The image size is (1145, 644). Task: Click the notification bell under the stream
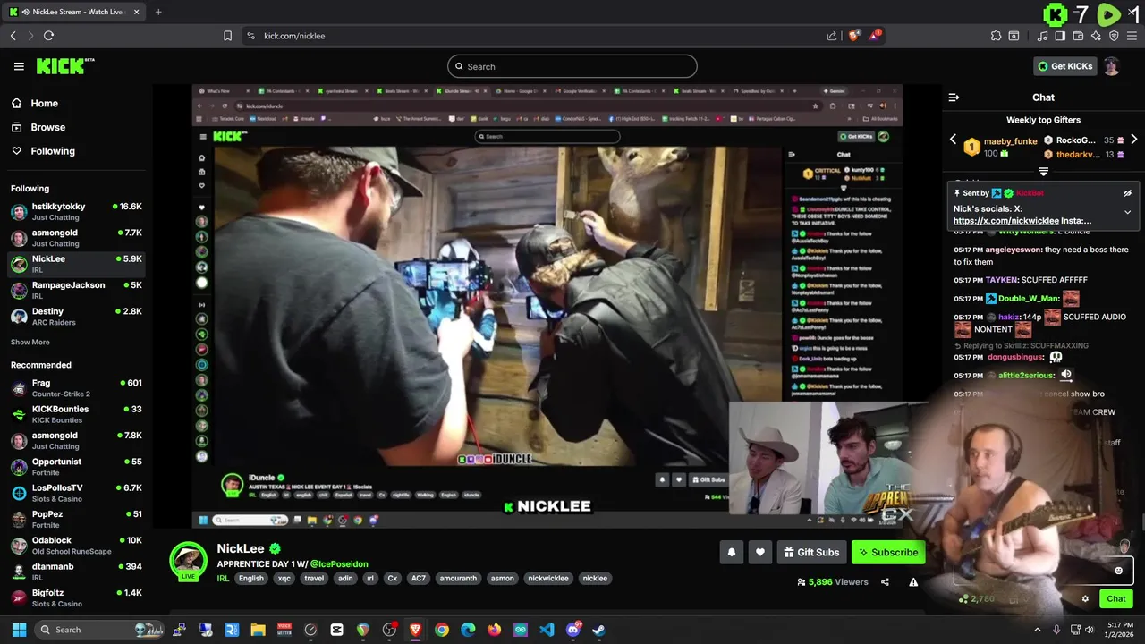[731, 553]
